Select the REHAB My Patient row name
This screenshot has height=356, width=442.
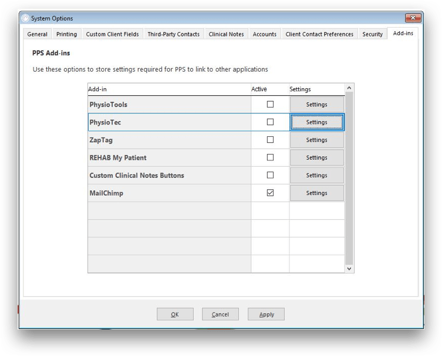click(x=118, y=157)
